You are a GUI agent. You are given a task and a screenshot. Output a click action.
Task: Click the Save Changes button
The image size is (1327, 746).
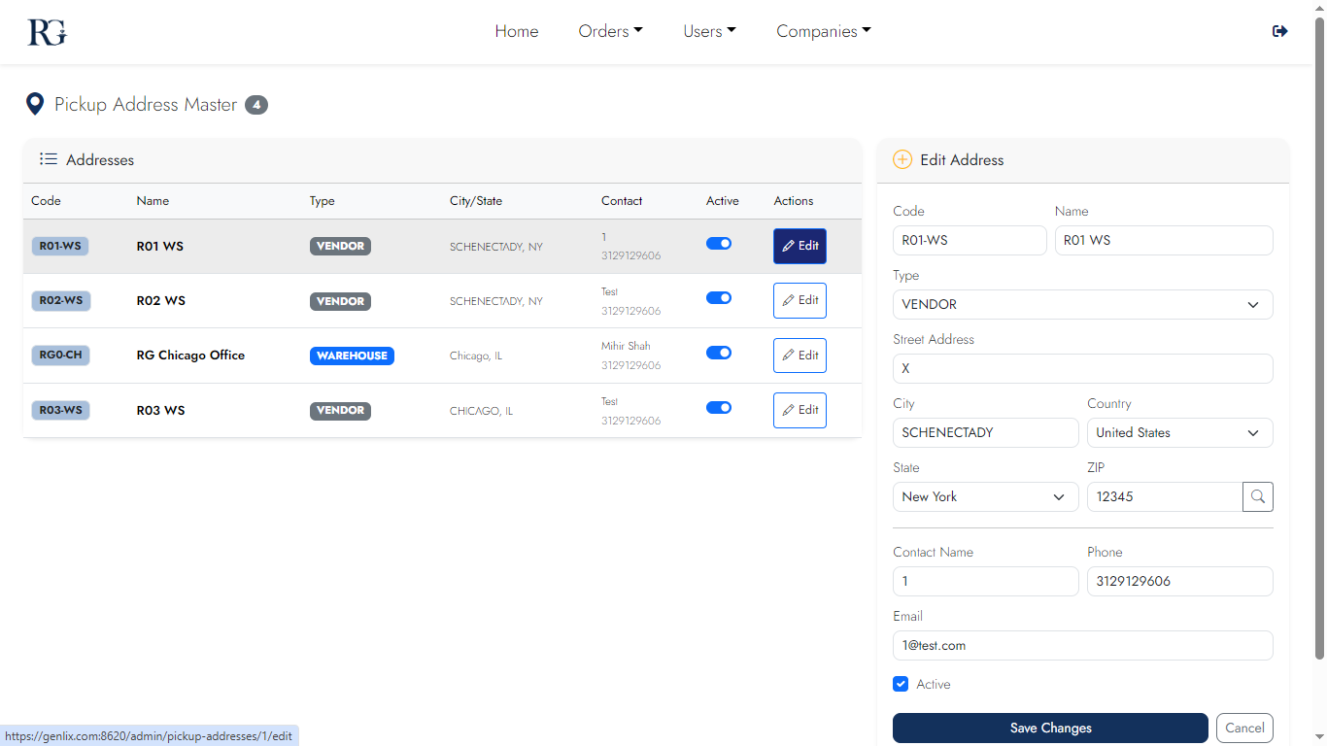(1050, 728)
